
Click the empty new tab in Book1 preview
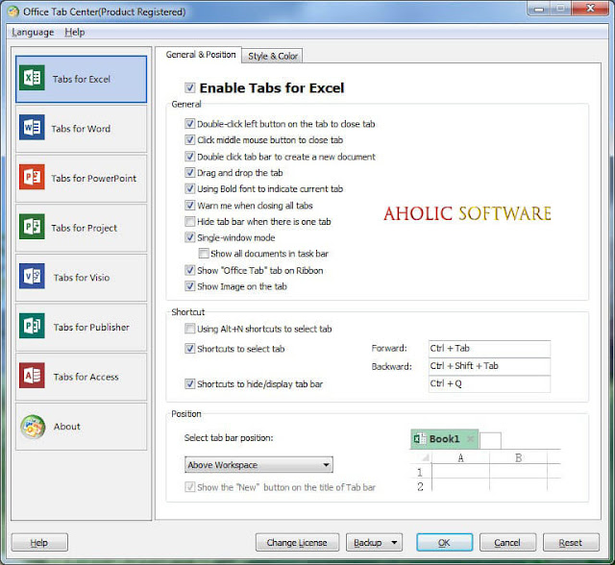coord(490,440)
